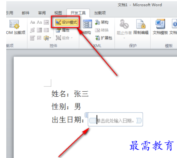Open the legacy tools dropdown

(47, 38)
